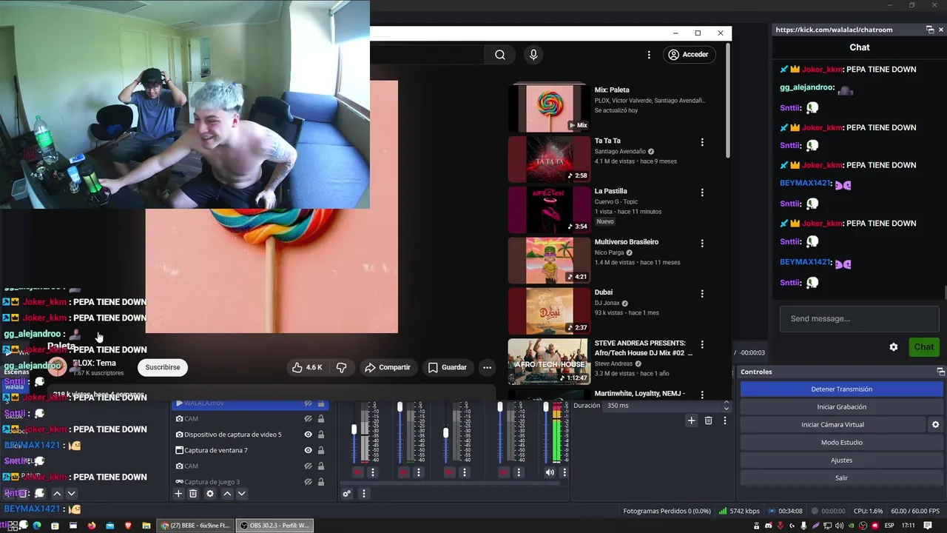The height and width of the screenshot is (533, 947).
Task: Open the options menu for Dubai video
Action: (702, 294)
